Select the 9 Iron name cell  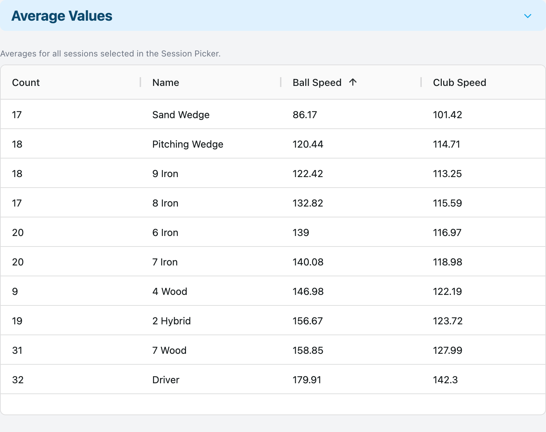tap(165, 174)
